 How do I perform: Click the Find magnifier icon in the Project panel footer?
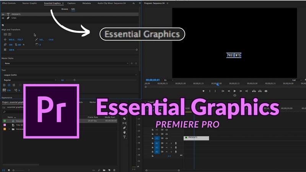(99, 170)
